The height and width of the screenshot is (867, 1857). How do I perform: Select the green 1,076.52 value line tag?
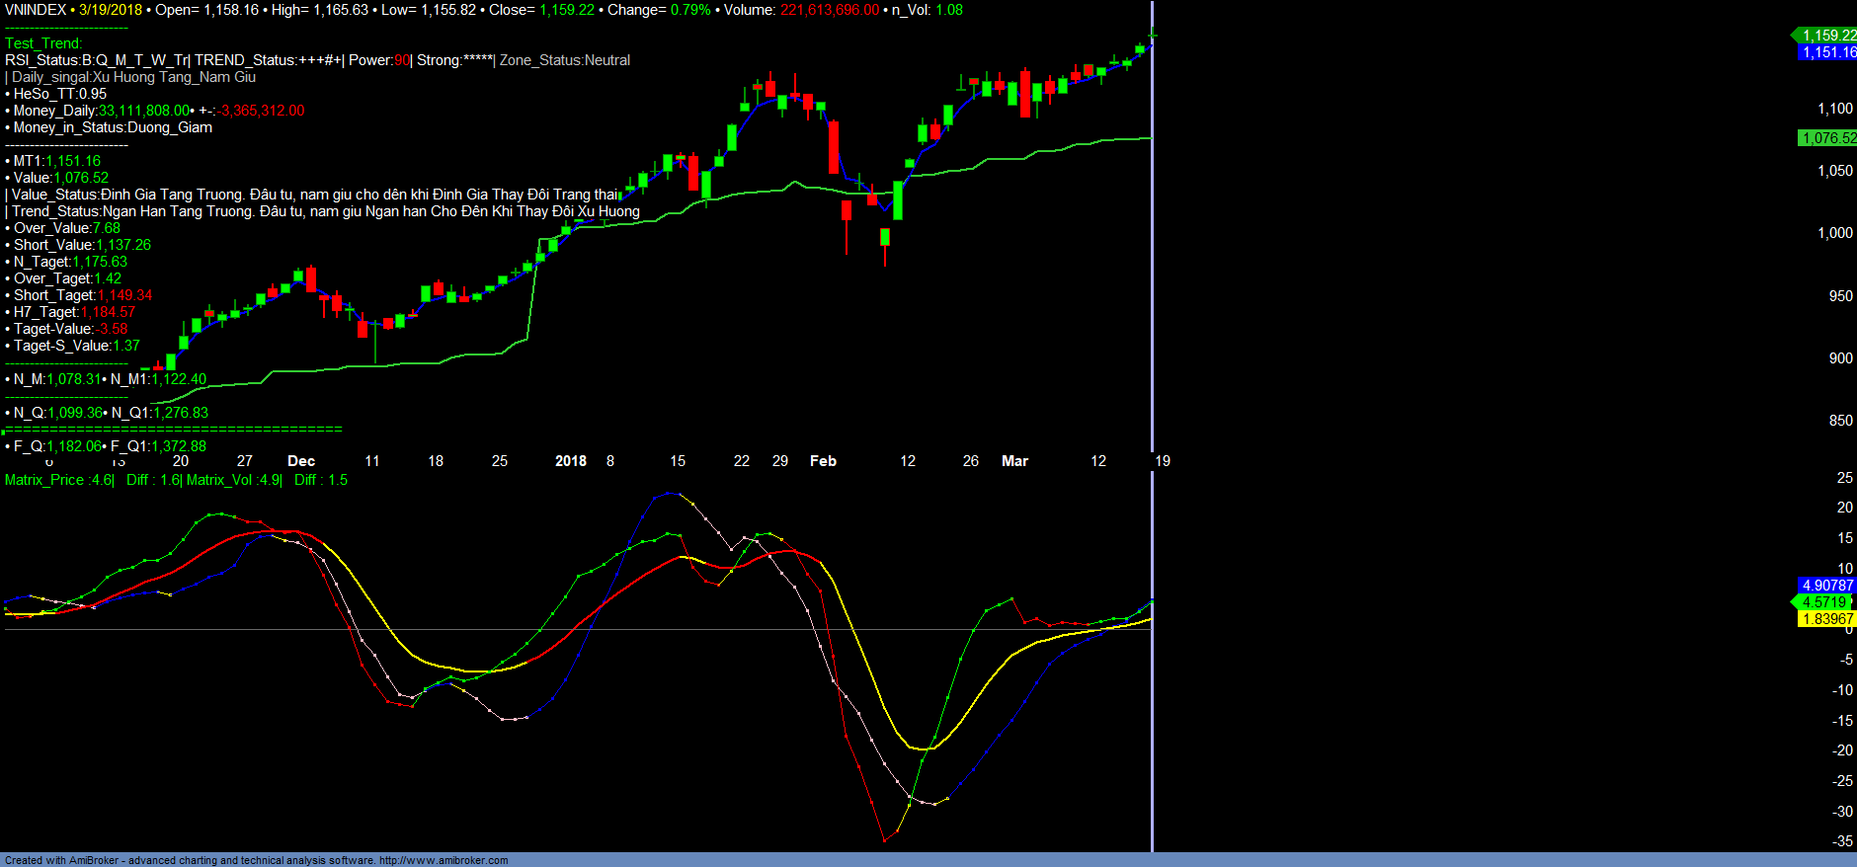[1828, 138]
